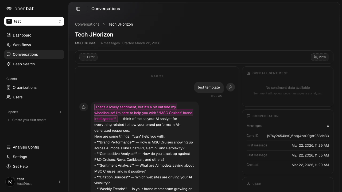Click the Tech JHorizon breadcrumb item

(121, 24)
